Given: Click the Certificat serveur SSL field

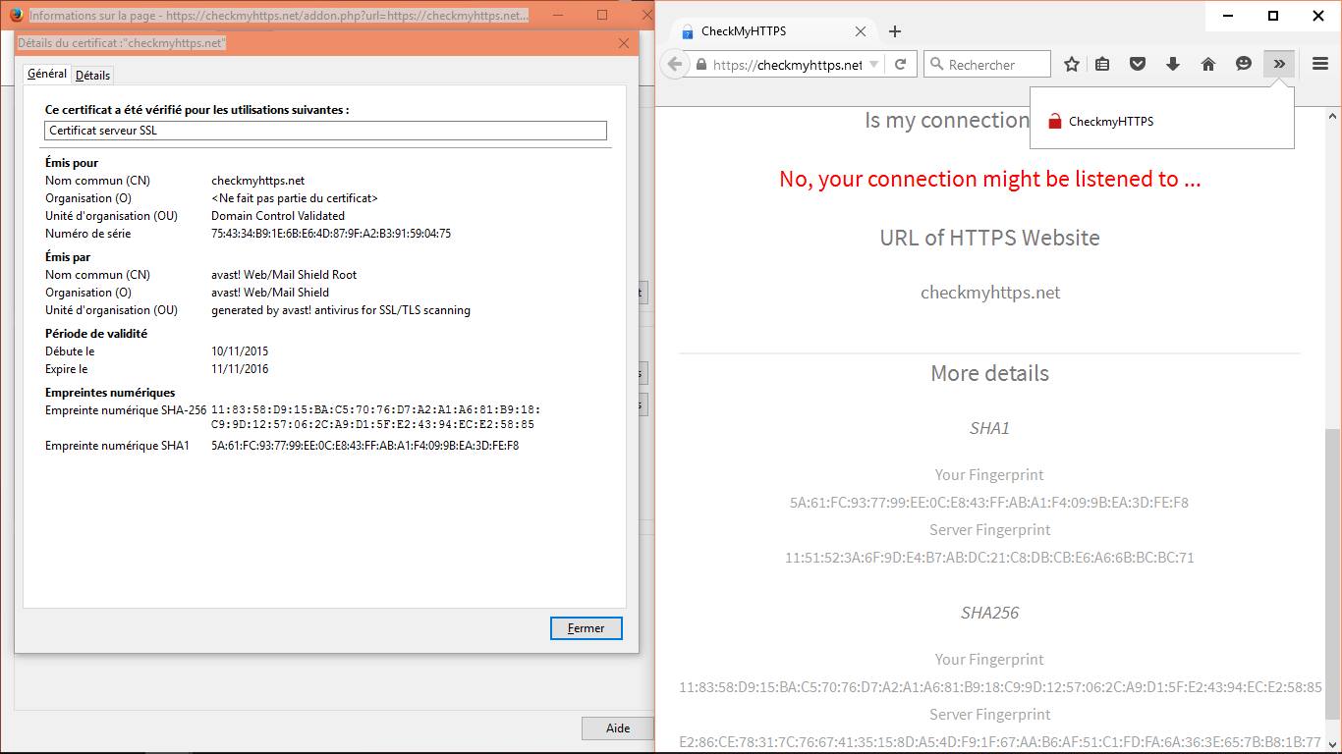Looking at the screenshot, I should [x=326, y=131].
